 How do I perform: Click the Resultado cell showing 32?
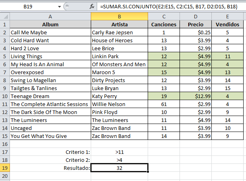click(x=119, y=168)
